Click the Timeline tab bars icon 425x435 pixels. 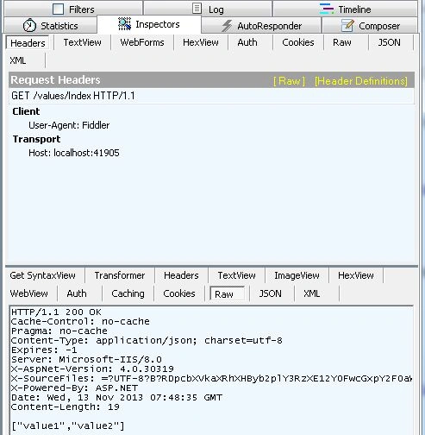[x=327, y=9]
